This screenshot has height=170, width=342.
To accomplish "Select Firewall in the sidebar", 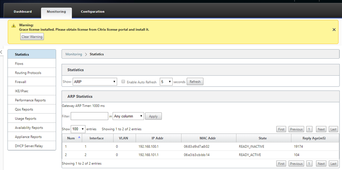I will coord(32,82).
